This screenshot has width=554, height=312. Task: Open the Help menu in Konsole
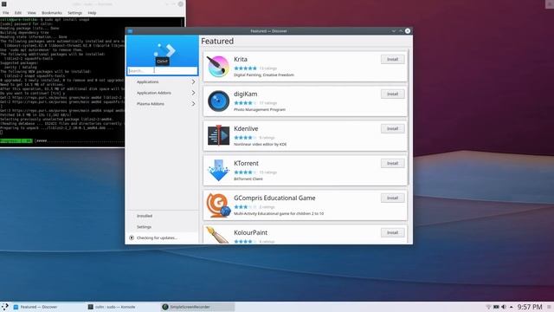point(92,13)
